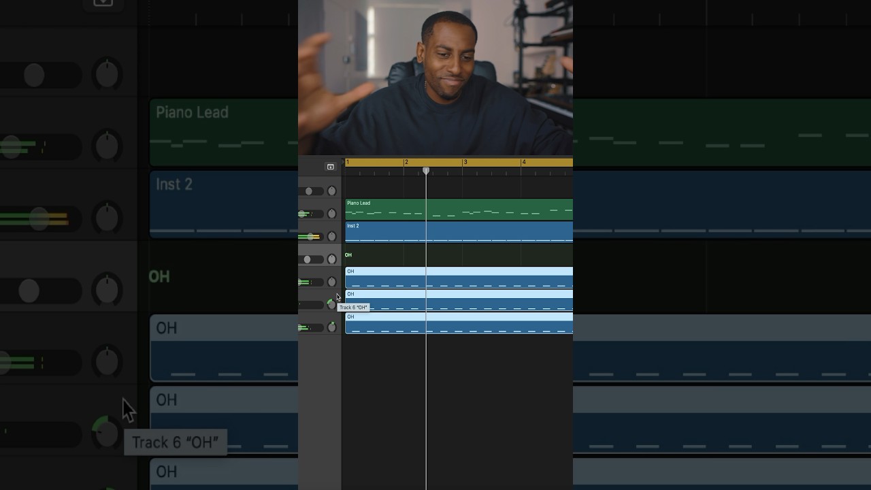The width and height of the screenshot is (871, 490).
Task: Click the playhead handle in the ruler
Action: 426,170
